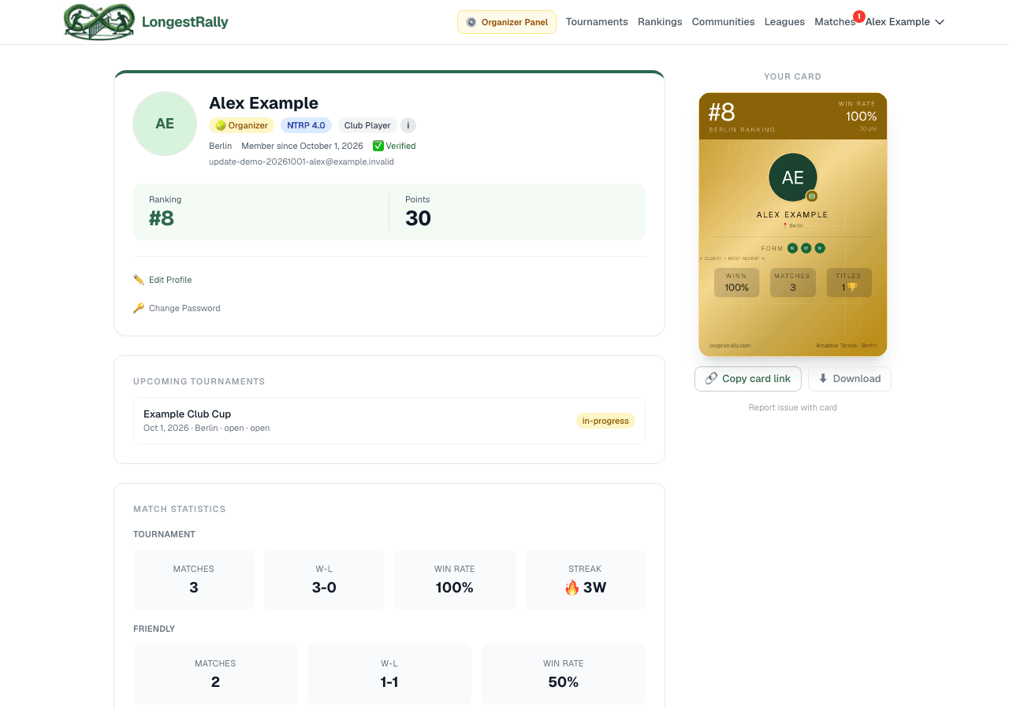Click the green Verified checkmark icon
The image size is (1009, 709).
[378, 146]
